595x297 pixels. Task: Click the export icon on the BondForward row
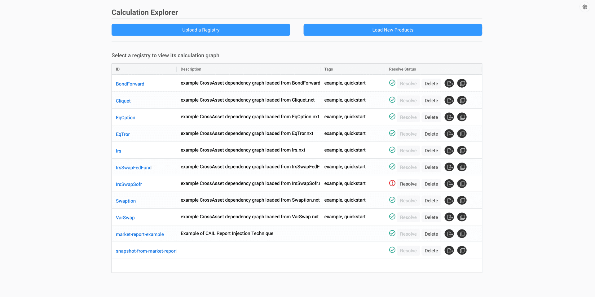[x=449, y=83]
